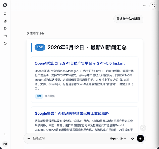Open the Google警告 AI驱动黑客攻击 headline link
This screenshot has height=149, width=159.
72,113
